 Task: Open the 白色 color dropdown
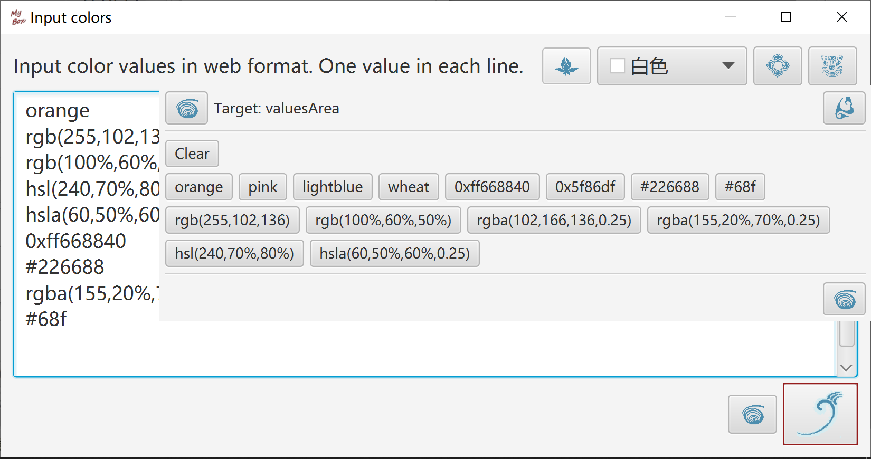(672, 66)
